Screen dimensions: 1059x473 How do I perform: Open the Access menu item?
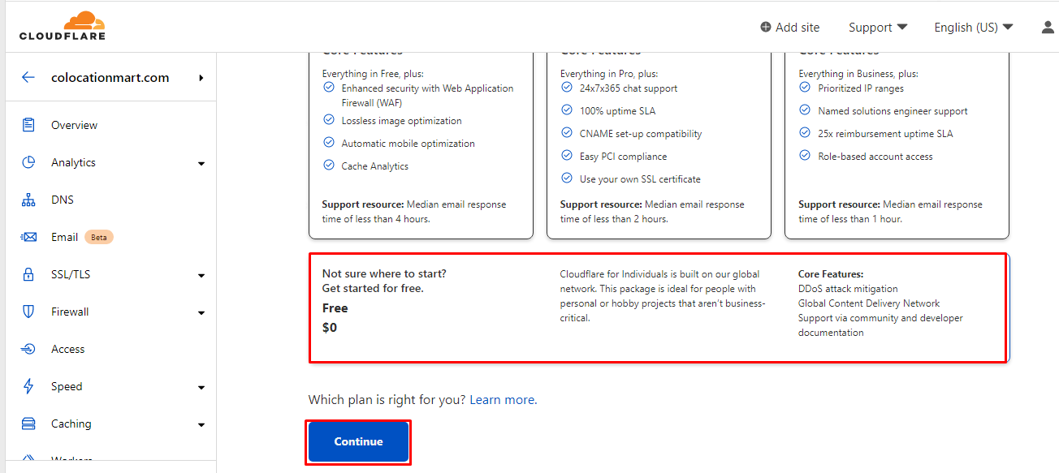(x=67, y=349)
